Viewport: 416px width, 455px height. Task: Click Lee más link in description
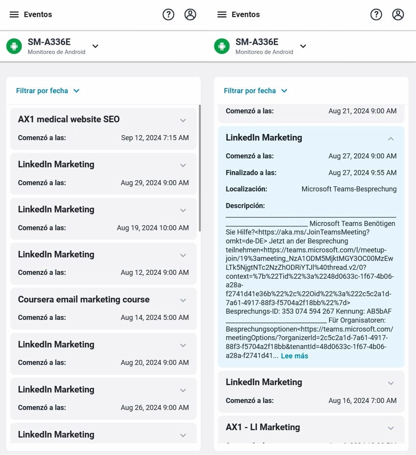click(x=294, y=356)
